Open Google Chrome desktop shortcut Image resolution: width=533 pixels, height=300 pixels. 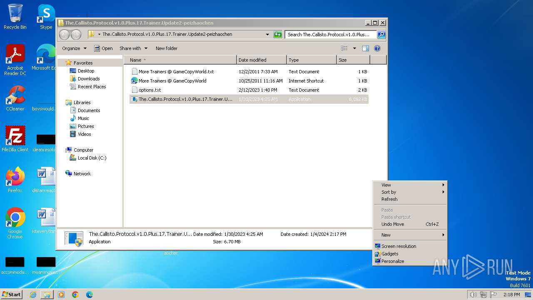15,223
